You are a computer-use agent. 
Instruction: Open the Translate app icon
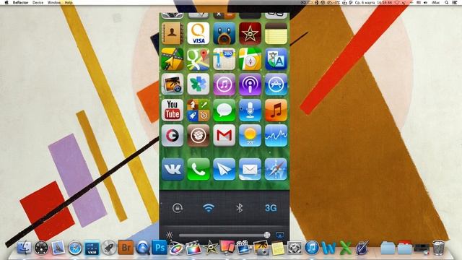(276, 59)
